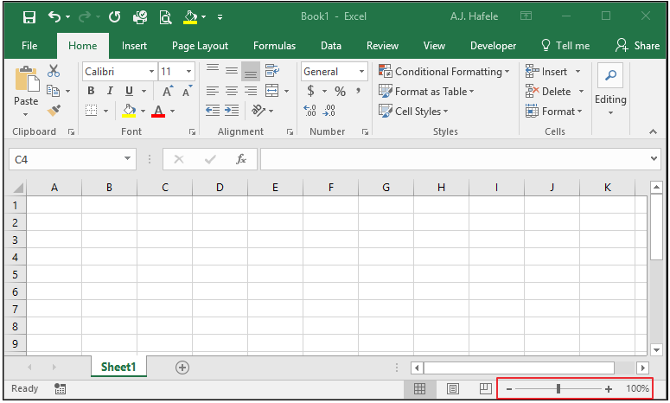The height and width of the screenshot is (403, 670).
Task: Expand the formula bar chevron
Action: tap(654, 158)
